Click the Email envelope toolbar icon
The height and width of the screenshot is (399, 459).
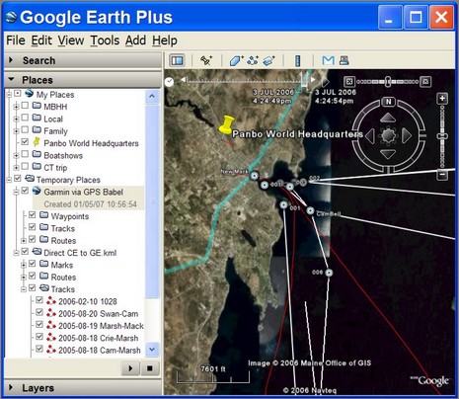328,60
